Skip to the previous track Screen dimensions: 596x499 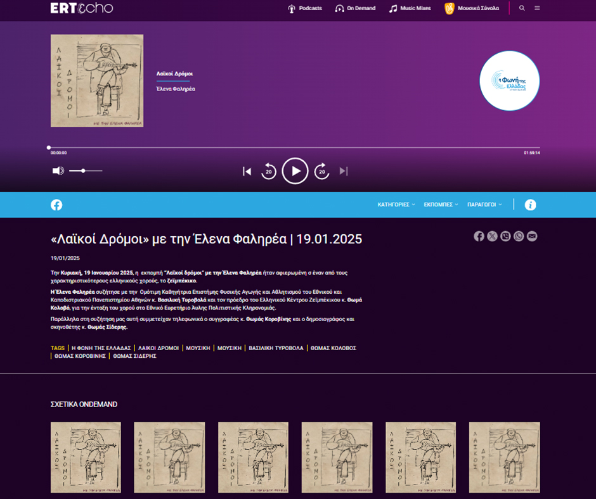247,171
